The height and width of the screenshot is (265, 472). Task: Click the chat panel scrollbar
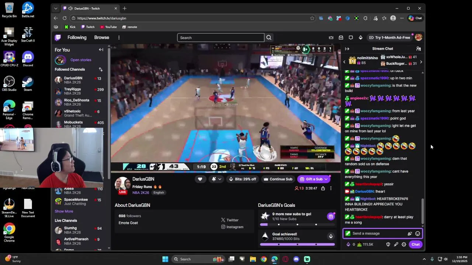423,211
